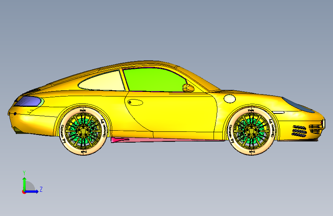Select the front bumper side vent slats
The height and width of the screenshot is (216, 333).
pos(299,131)
